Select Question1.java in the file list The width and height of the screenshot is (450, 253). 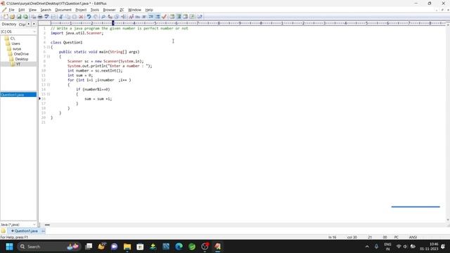point(18,95)
